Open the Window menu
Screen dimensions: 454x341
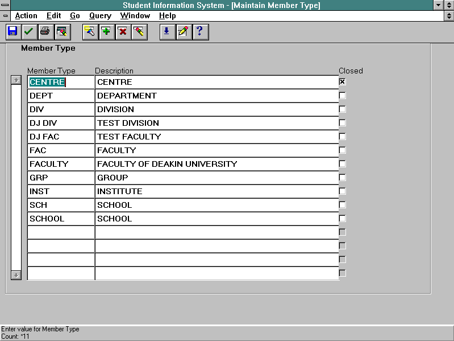[x=135, y=16]
